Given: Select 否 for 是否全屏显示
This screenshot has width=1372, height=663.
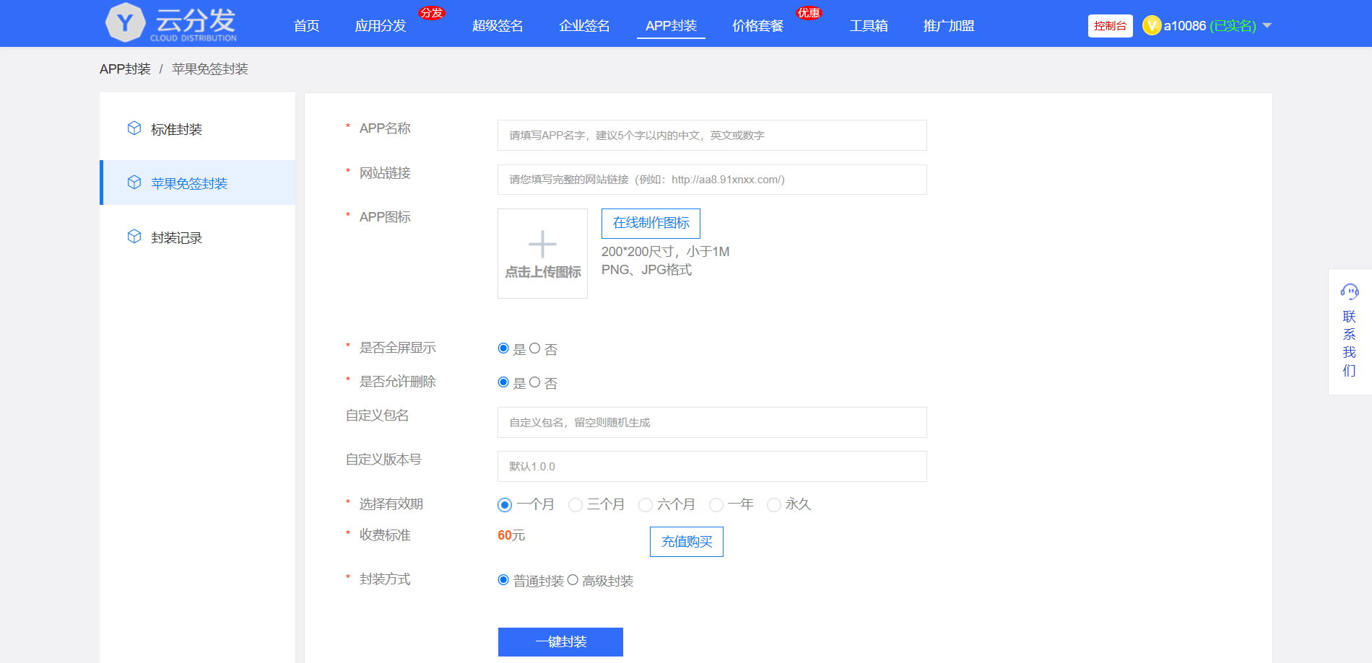Looking at the screenshot, I should [x=535, y=348].
